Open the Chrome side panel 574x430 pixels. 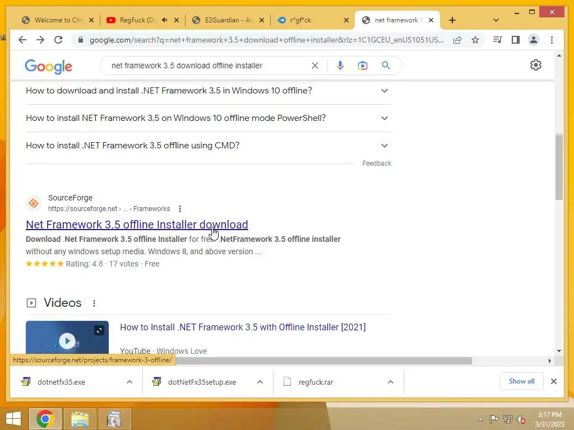click(x=516, y=40)
